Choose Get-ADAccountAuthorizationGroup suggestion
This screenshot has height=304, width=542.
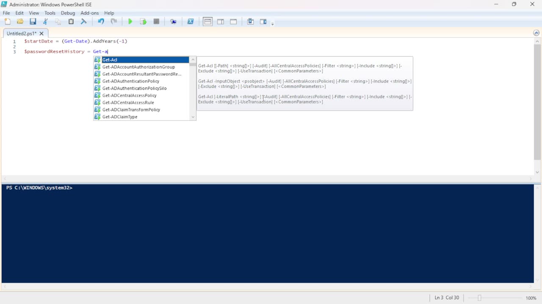tap(141, 67)
